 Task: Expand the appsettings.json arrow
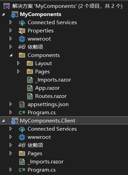tap(11, 104)
